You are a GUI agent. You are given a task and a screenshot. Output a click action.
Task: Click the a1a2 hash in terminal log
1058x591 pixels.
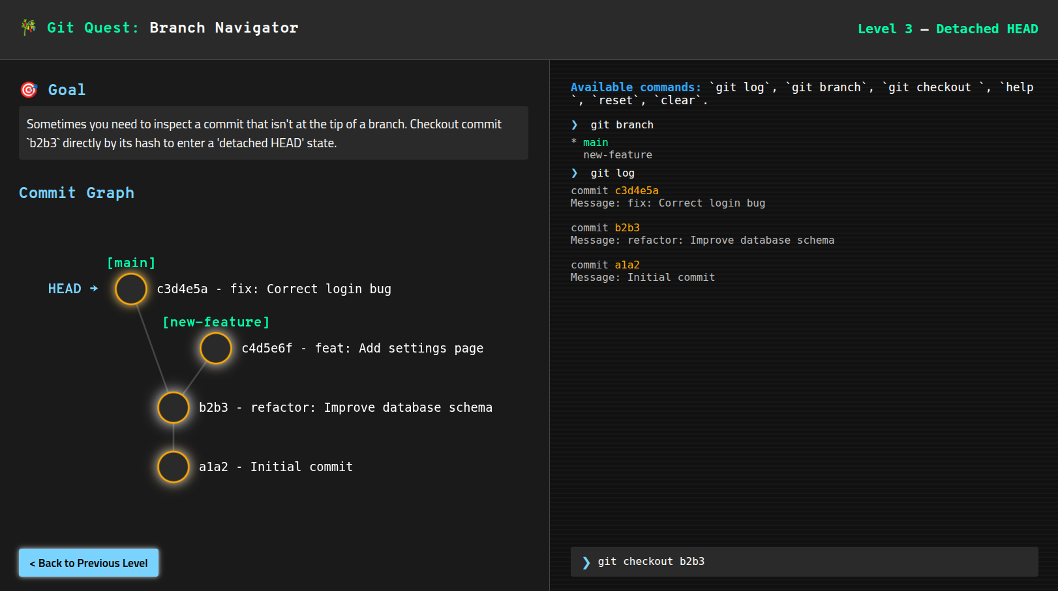pyautogui.click(x=627, y=265)
